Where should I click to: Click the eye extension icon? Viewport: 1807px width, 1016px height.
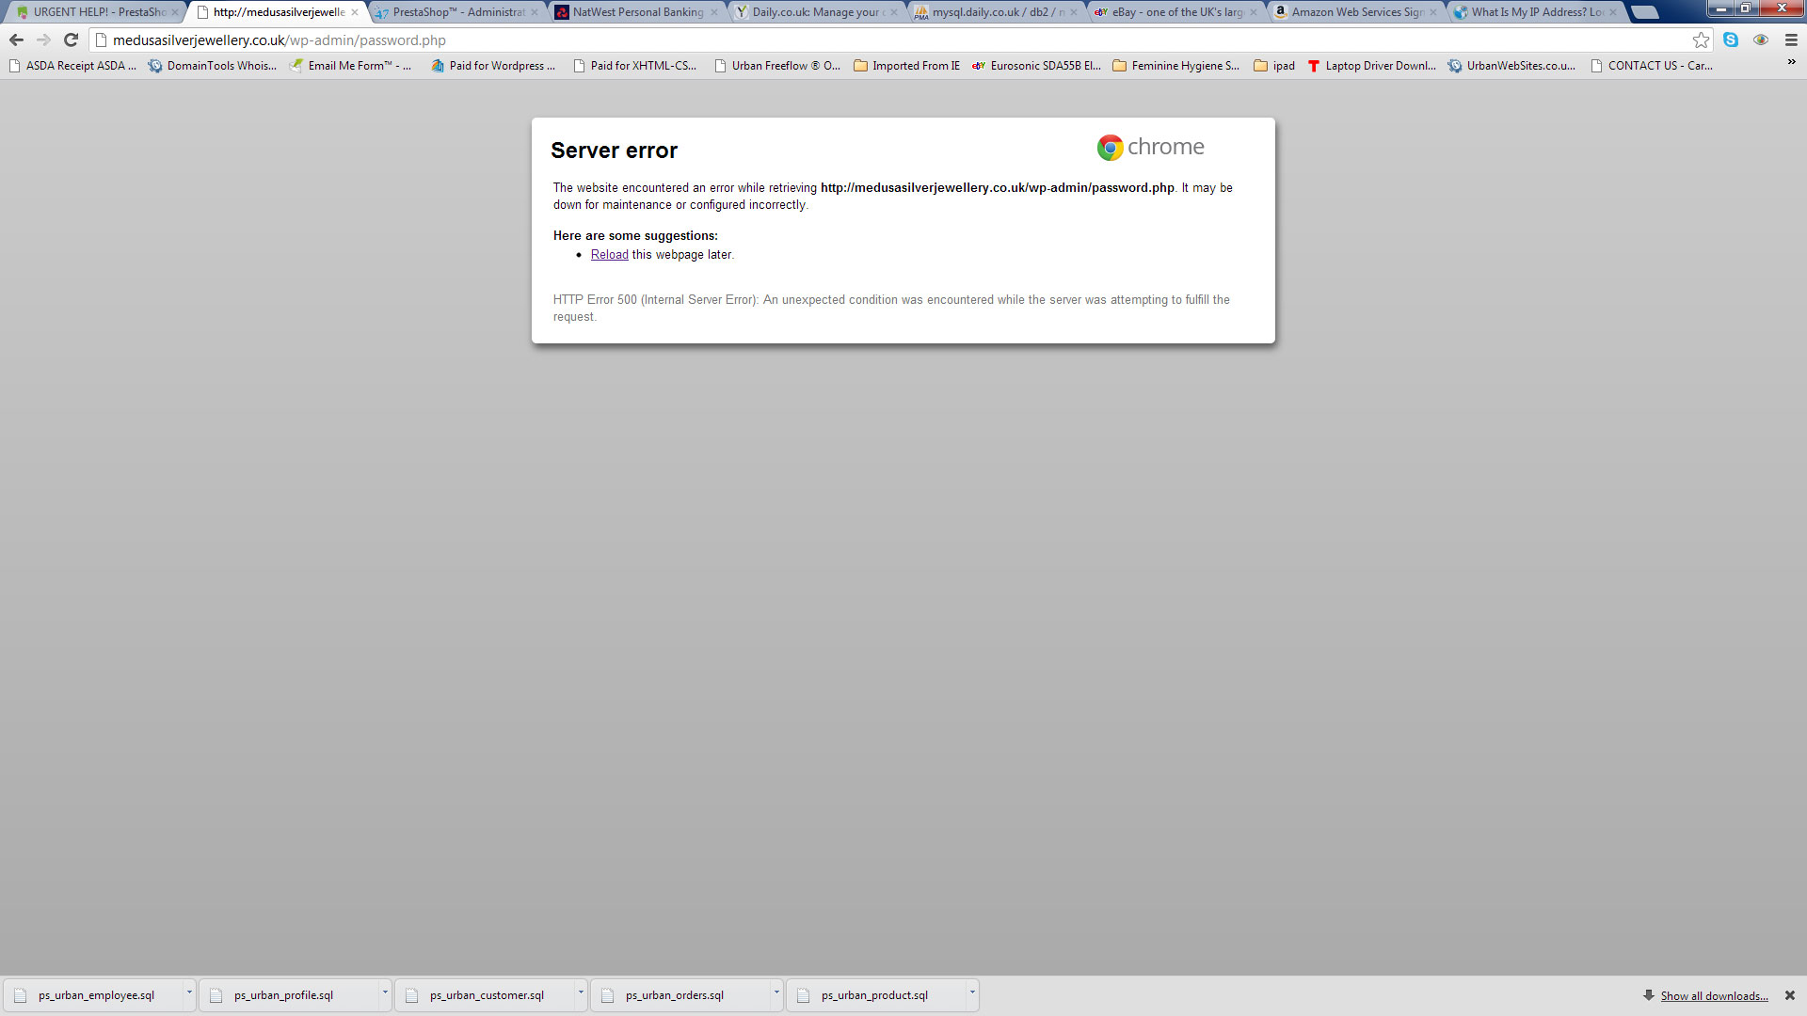(x=1761, y=40)
